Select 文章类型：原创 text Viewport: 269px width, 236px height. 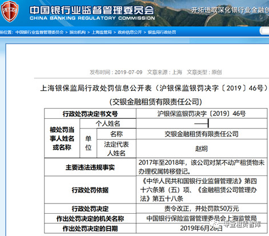[x=204, y=72]
